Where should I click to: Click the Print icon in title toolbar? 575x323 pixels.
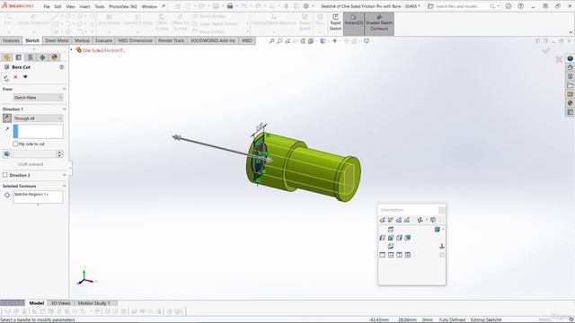click(x=230, y=6)
